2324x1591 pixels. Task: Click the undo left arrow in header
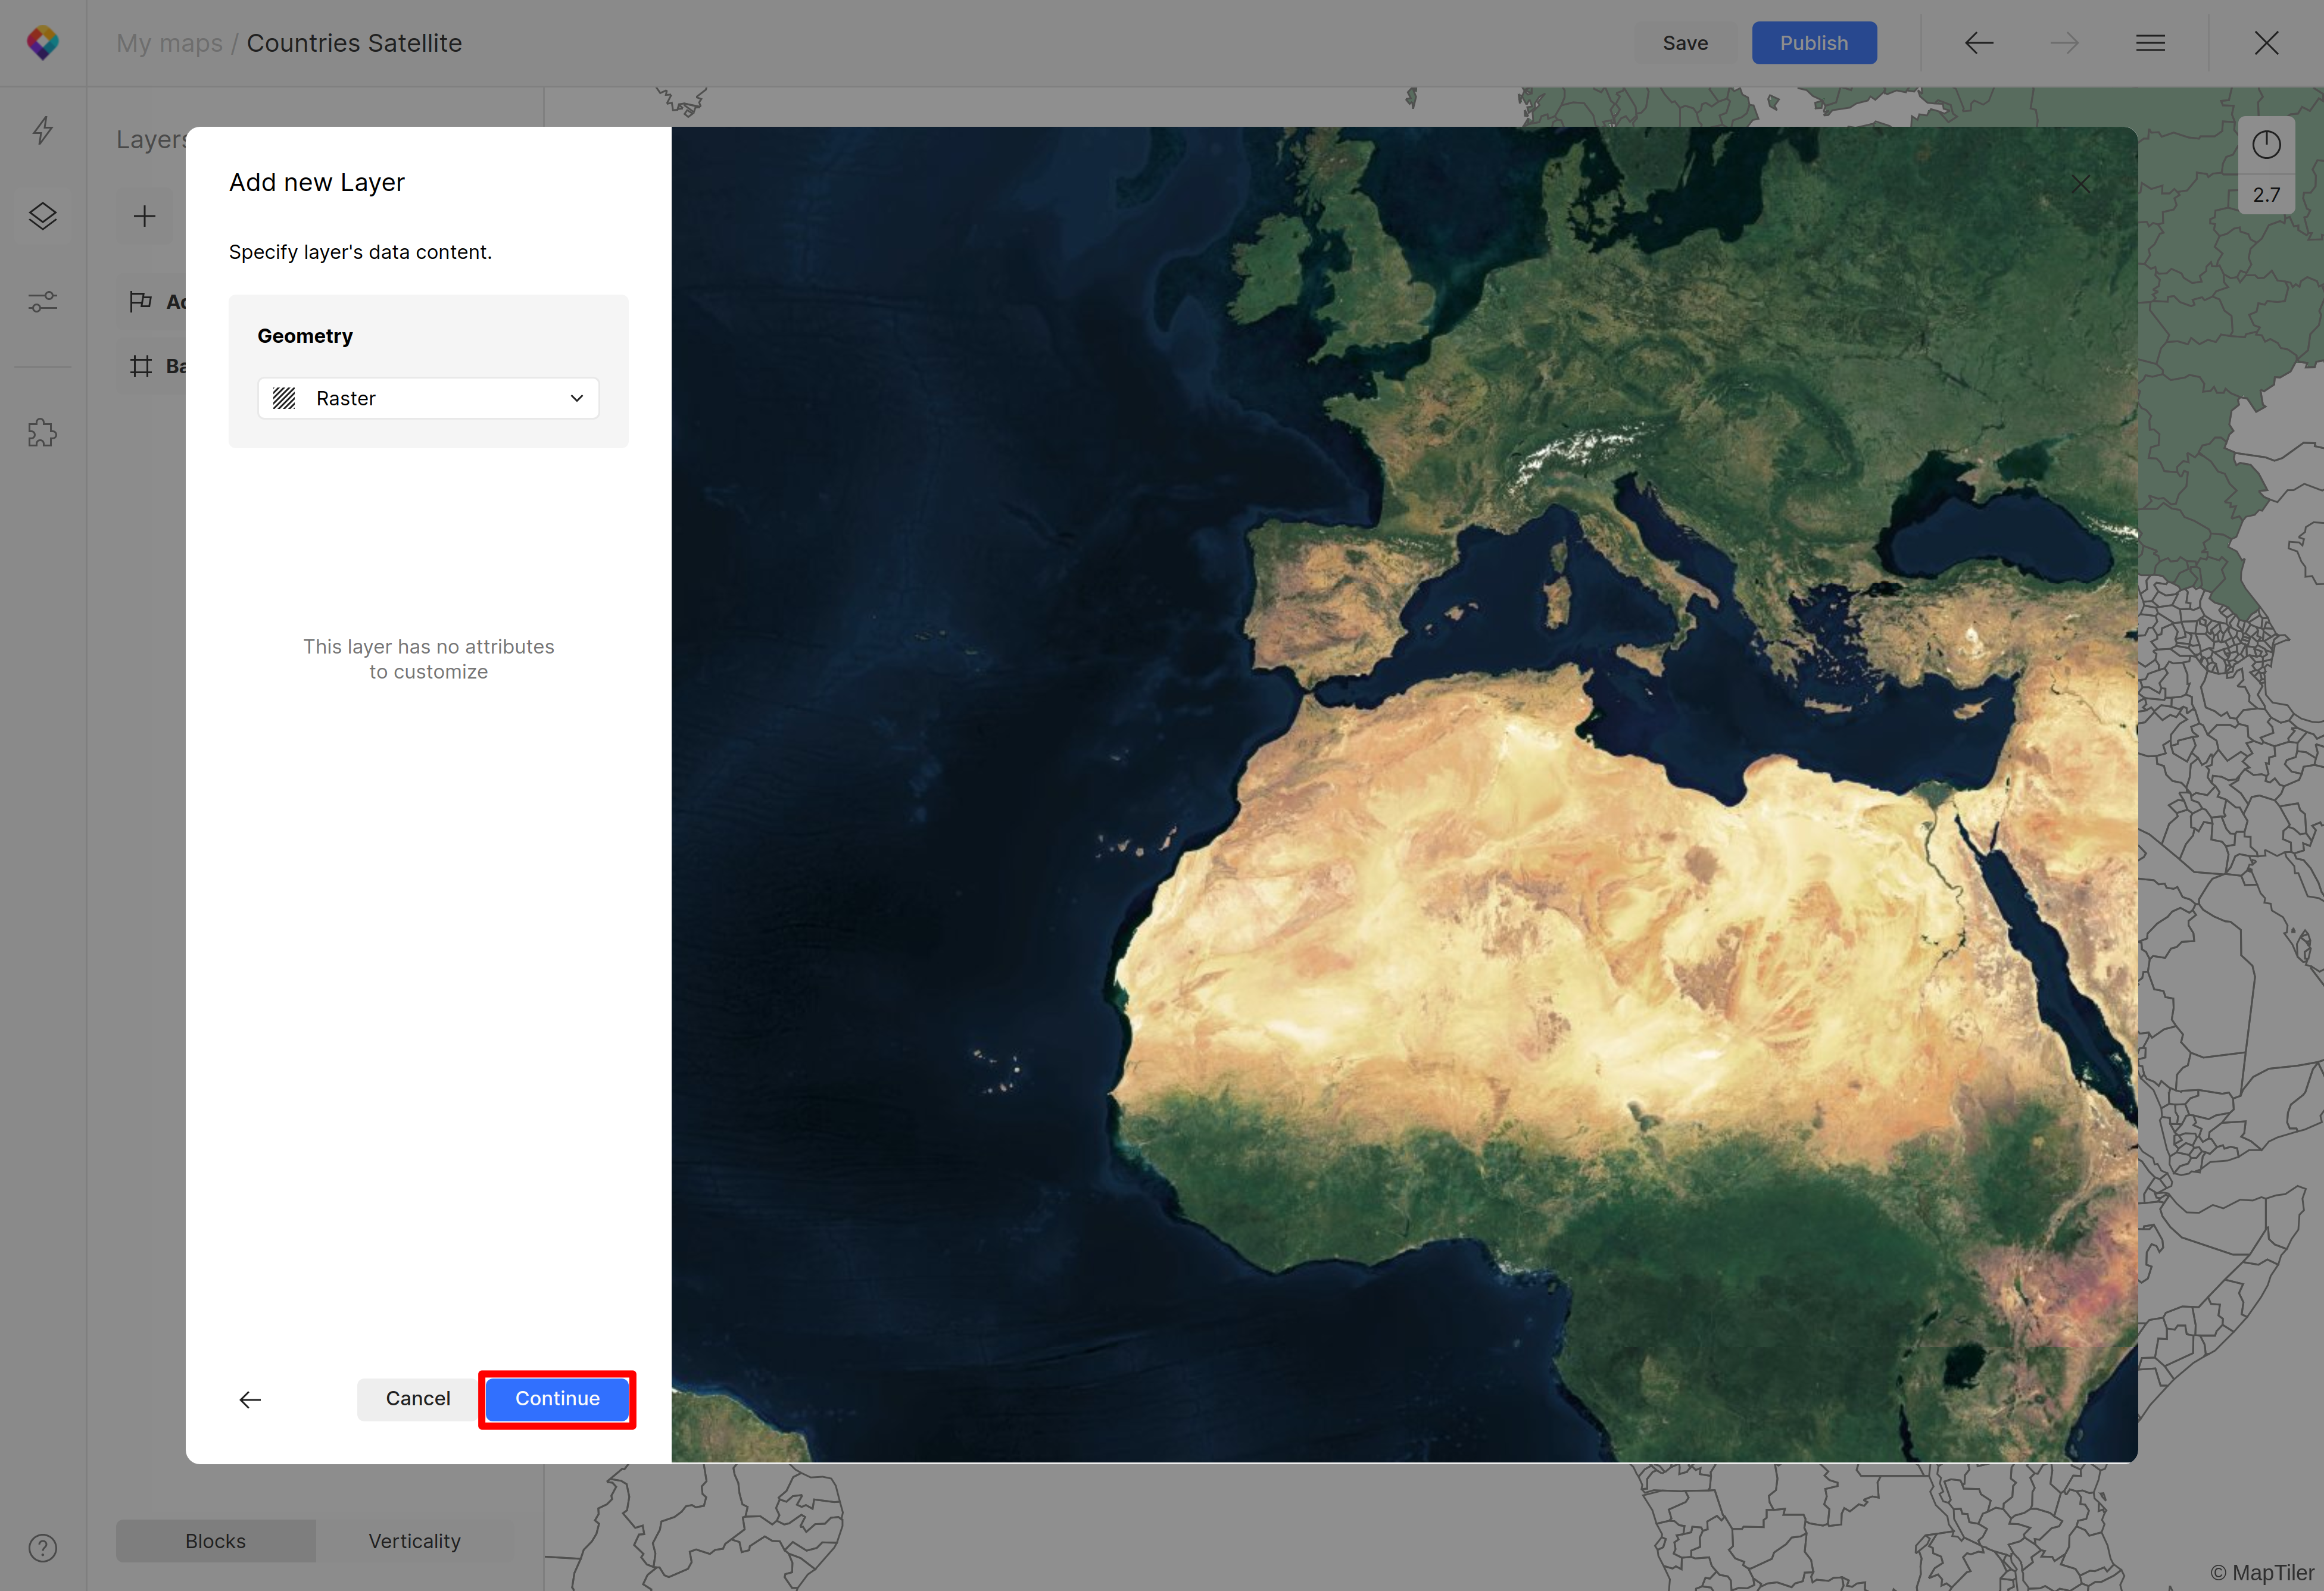(x=1979, y=43)
